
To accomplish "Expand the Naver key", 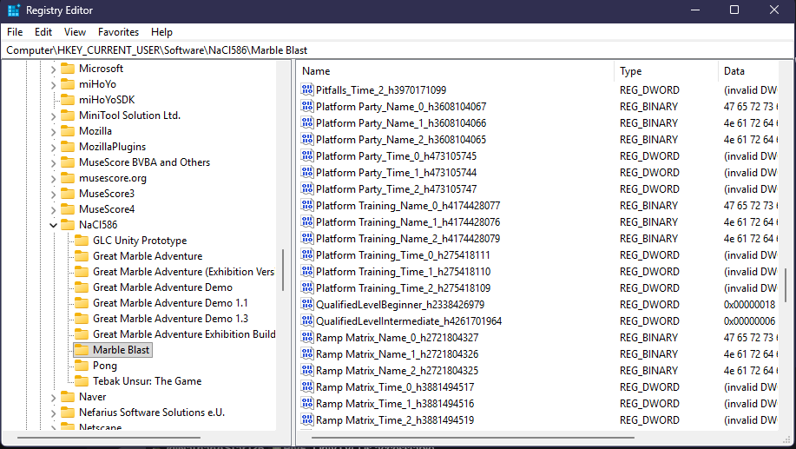I will 53,398.
